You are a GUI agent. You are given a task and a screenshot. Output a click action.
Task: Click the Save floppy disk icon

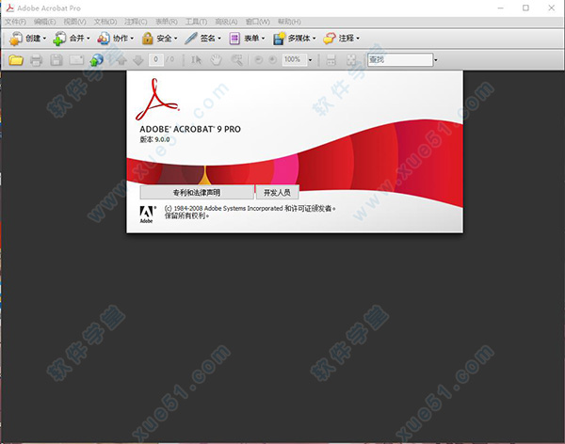coord(56,60)
